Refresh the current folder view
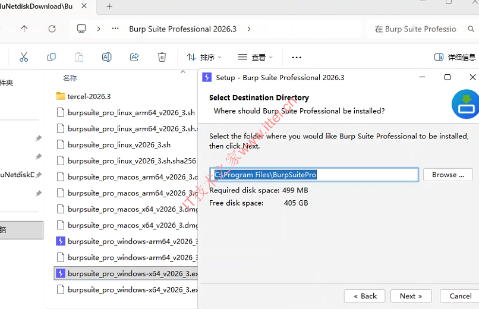Viewport: 479px width, 309px height. (x=52, y=29)
